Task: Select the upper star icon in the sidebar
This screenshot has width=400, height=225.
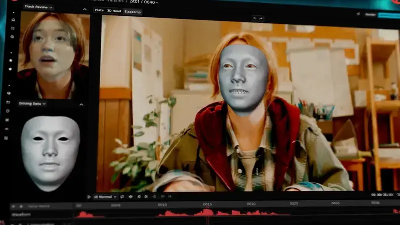Action: (x=11, y=60)
